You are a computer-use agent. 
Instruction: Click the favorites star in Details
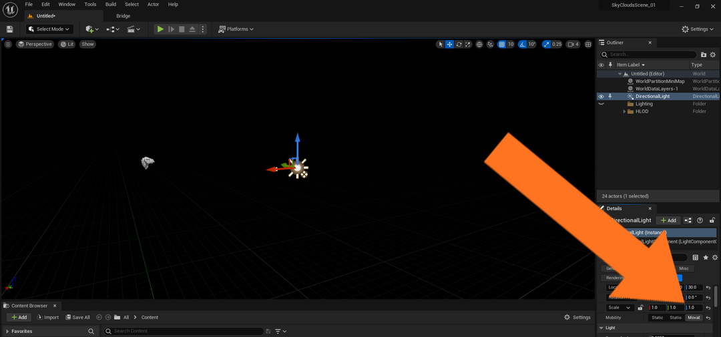[x=706, y=257]
